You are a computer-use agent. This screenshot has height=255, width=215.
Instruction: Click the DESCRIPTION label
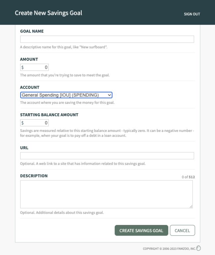(x=34, y=176)
